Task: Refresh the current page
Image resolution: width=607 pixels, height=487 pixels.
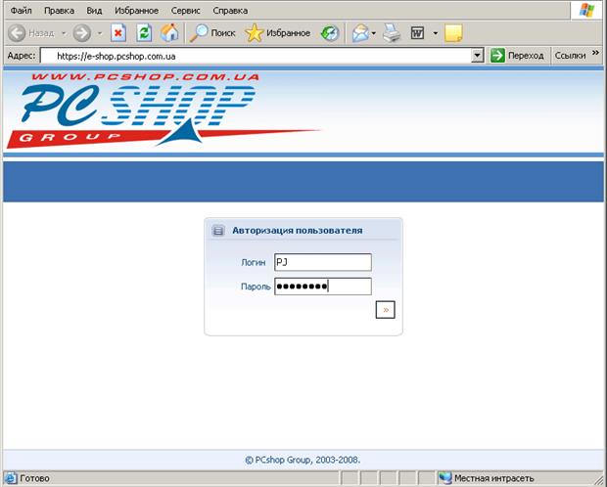Action: [x=144, y=32]
